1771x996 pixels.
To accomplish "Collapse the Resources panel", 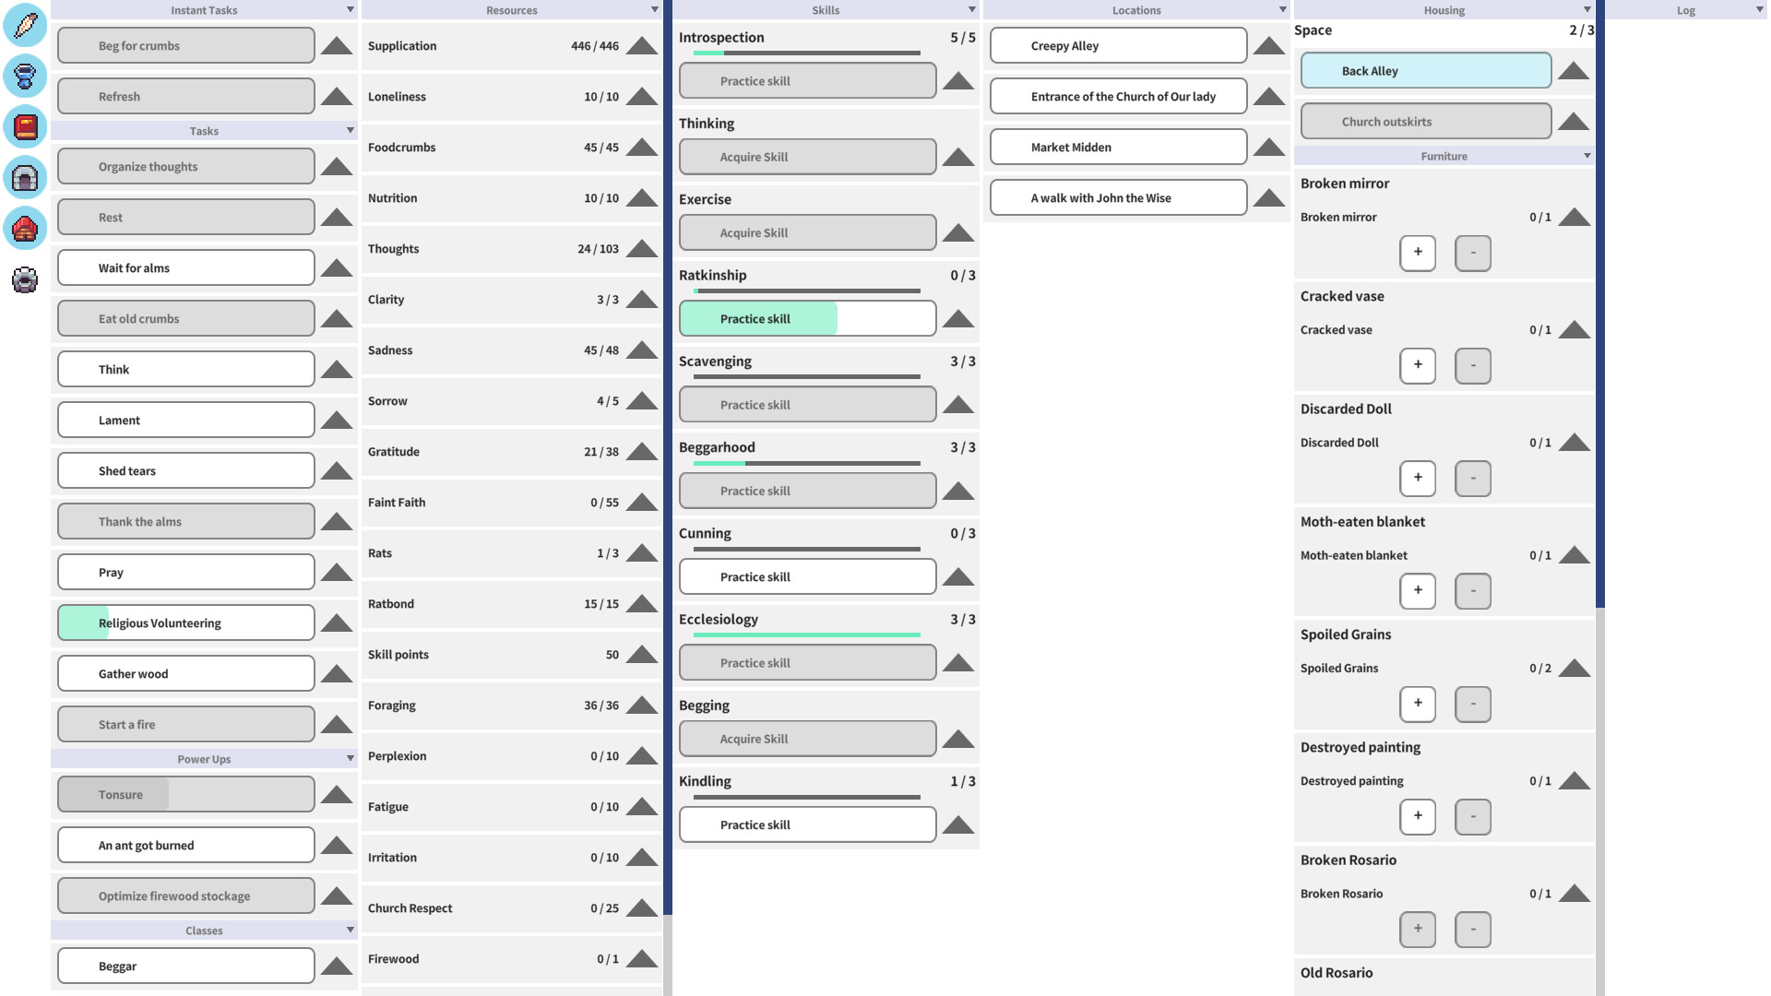I will click(655, 9).
